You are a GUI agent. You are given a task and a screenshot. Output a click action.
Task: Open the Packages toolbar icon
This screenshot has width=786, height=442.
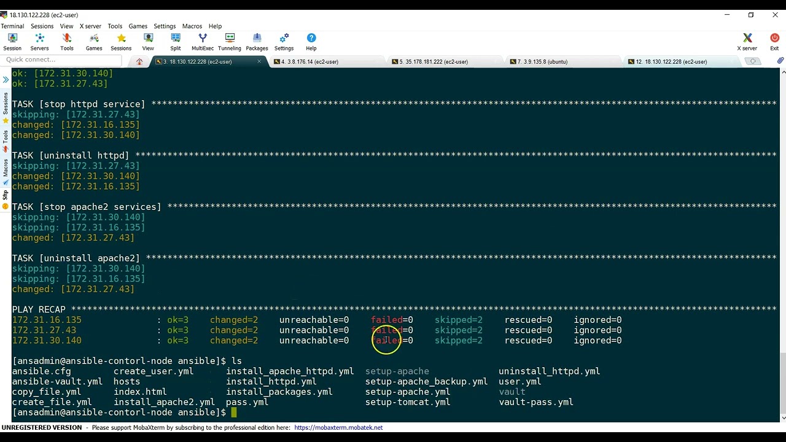tap(257, 42)
